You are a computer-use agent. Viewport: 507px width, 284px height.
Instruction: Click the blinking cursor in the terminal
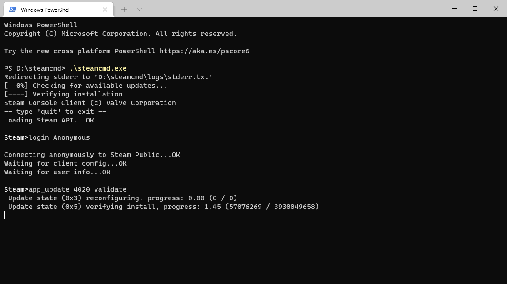[4, 215]
